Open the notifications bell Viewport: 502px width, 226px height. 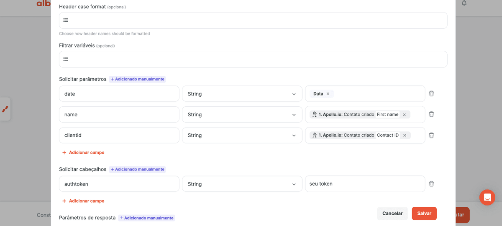pyautogui.click(x=464, y=3)
